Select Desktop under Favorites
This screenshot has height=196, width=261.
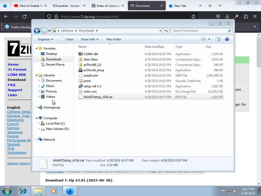51,54
